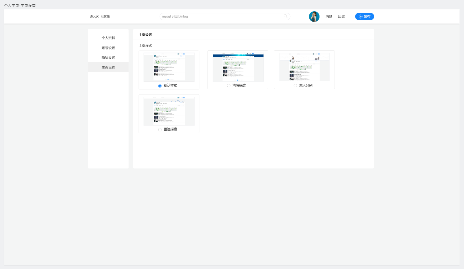Click the 默认样式 preview thumbnail
The width and height of the screenshot is (464, 269).
[x=169, y=67]
